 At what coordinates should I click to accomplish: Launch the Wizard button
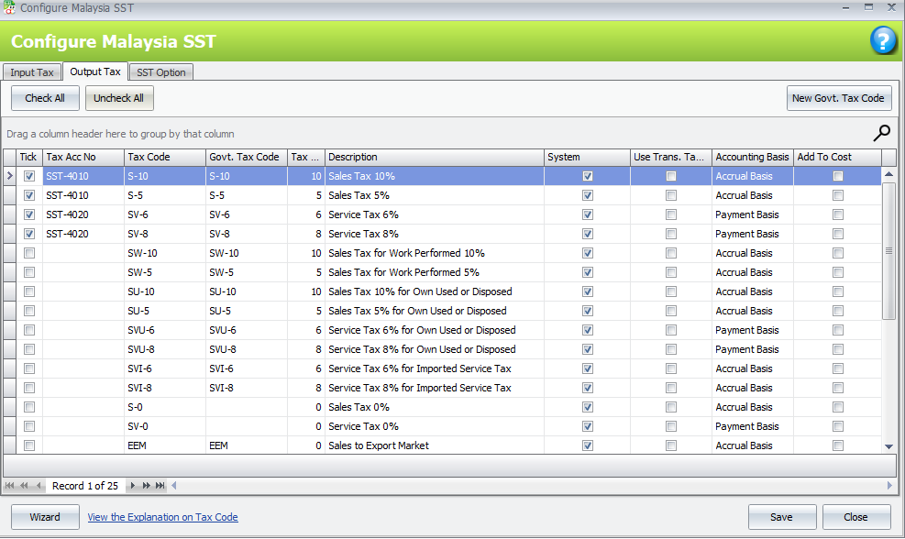pos(45,517)
